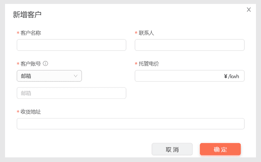The width and height of the screenshot is (261, 162).
Task: Select the 收货地址 input field
Action: tap(131, 124)
